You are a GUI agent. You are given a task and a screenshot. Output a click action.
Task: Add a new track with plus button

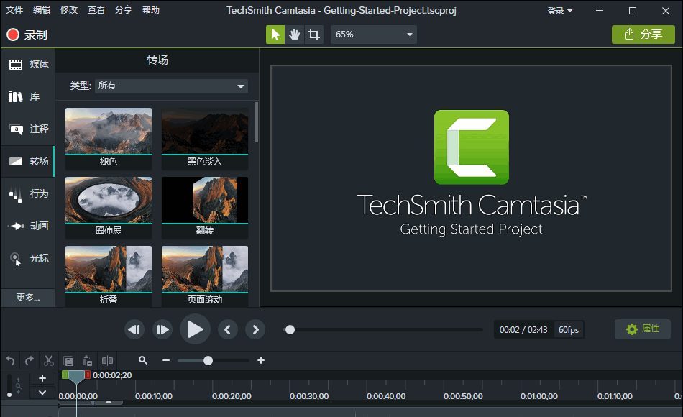click(x=42, y=378)
